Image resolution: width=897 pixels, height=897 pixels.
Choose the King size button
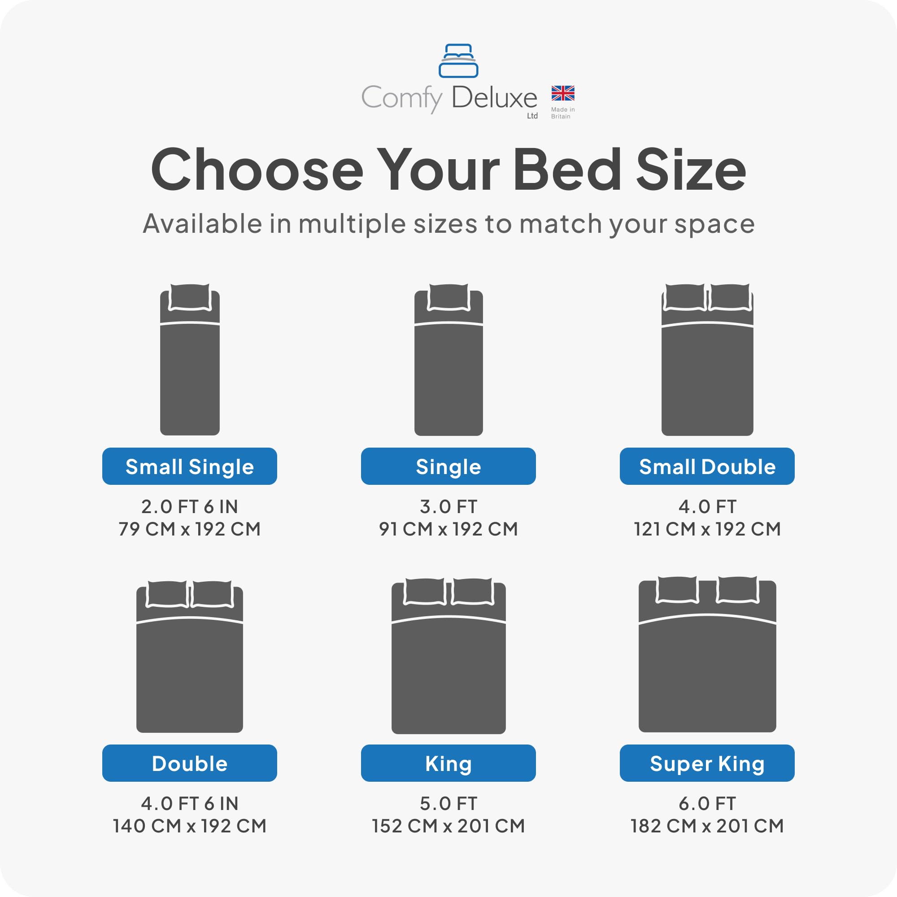pyautogui.click(x=448, y=763)
